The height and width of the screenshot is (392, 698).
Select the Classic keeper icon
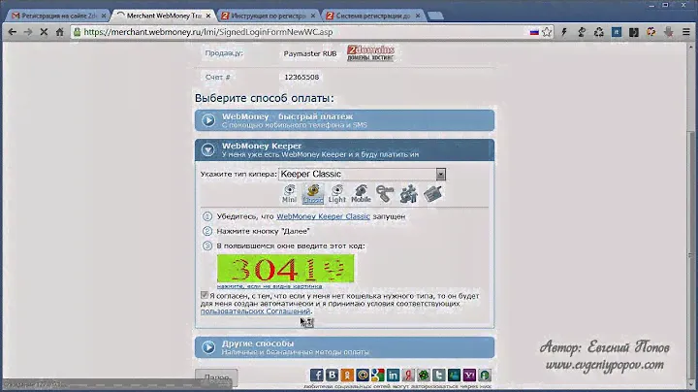[x=313, y=193]
